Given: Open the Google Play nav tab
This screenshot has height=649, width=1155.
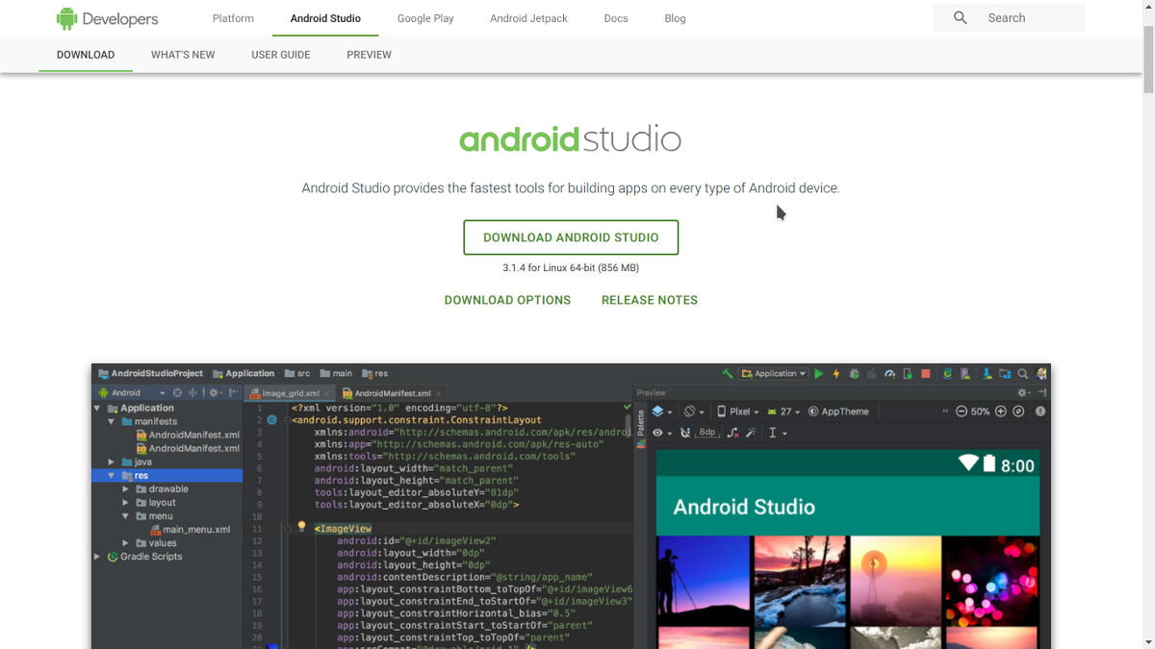Looking at the screenshot, I should [425, 18].
